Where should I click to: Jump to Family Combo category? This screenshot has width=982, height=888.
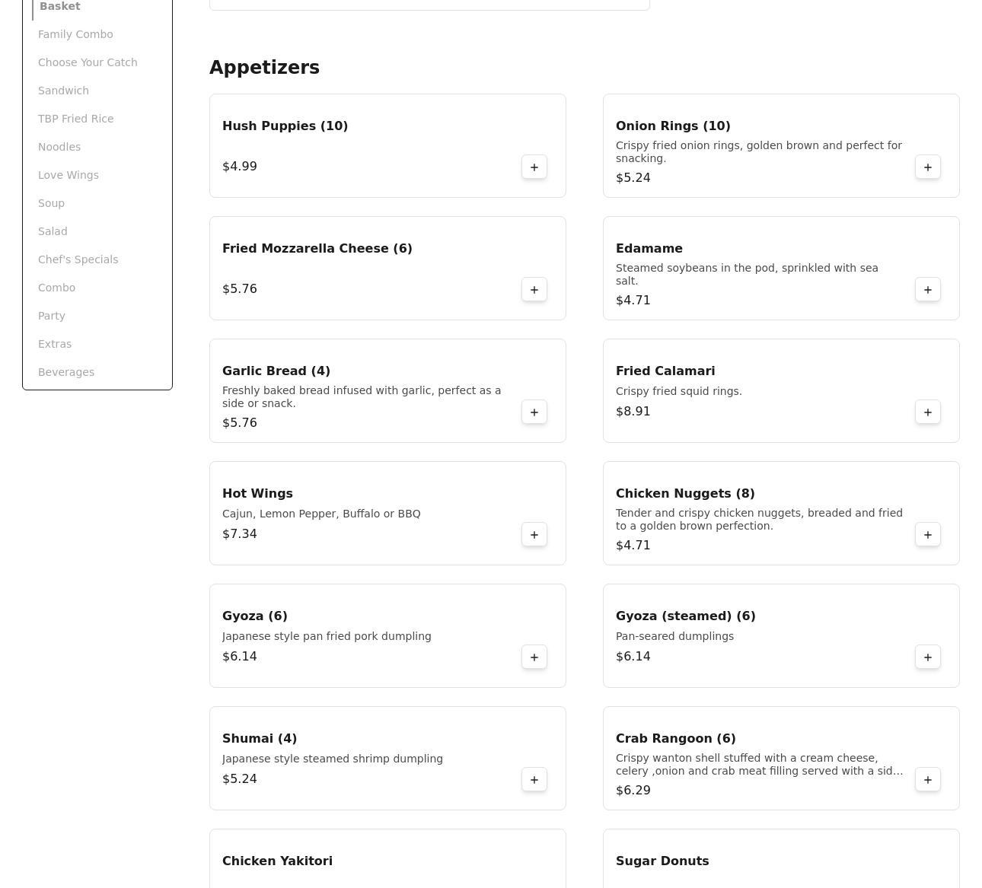click(x=75, y=34)
